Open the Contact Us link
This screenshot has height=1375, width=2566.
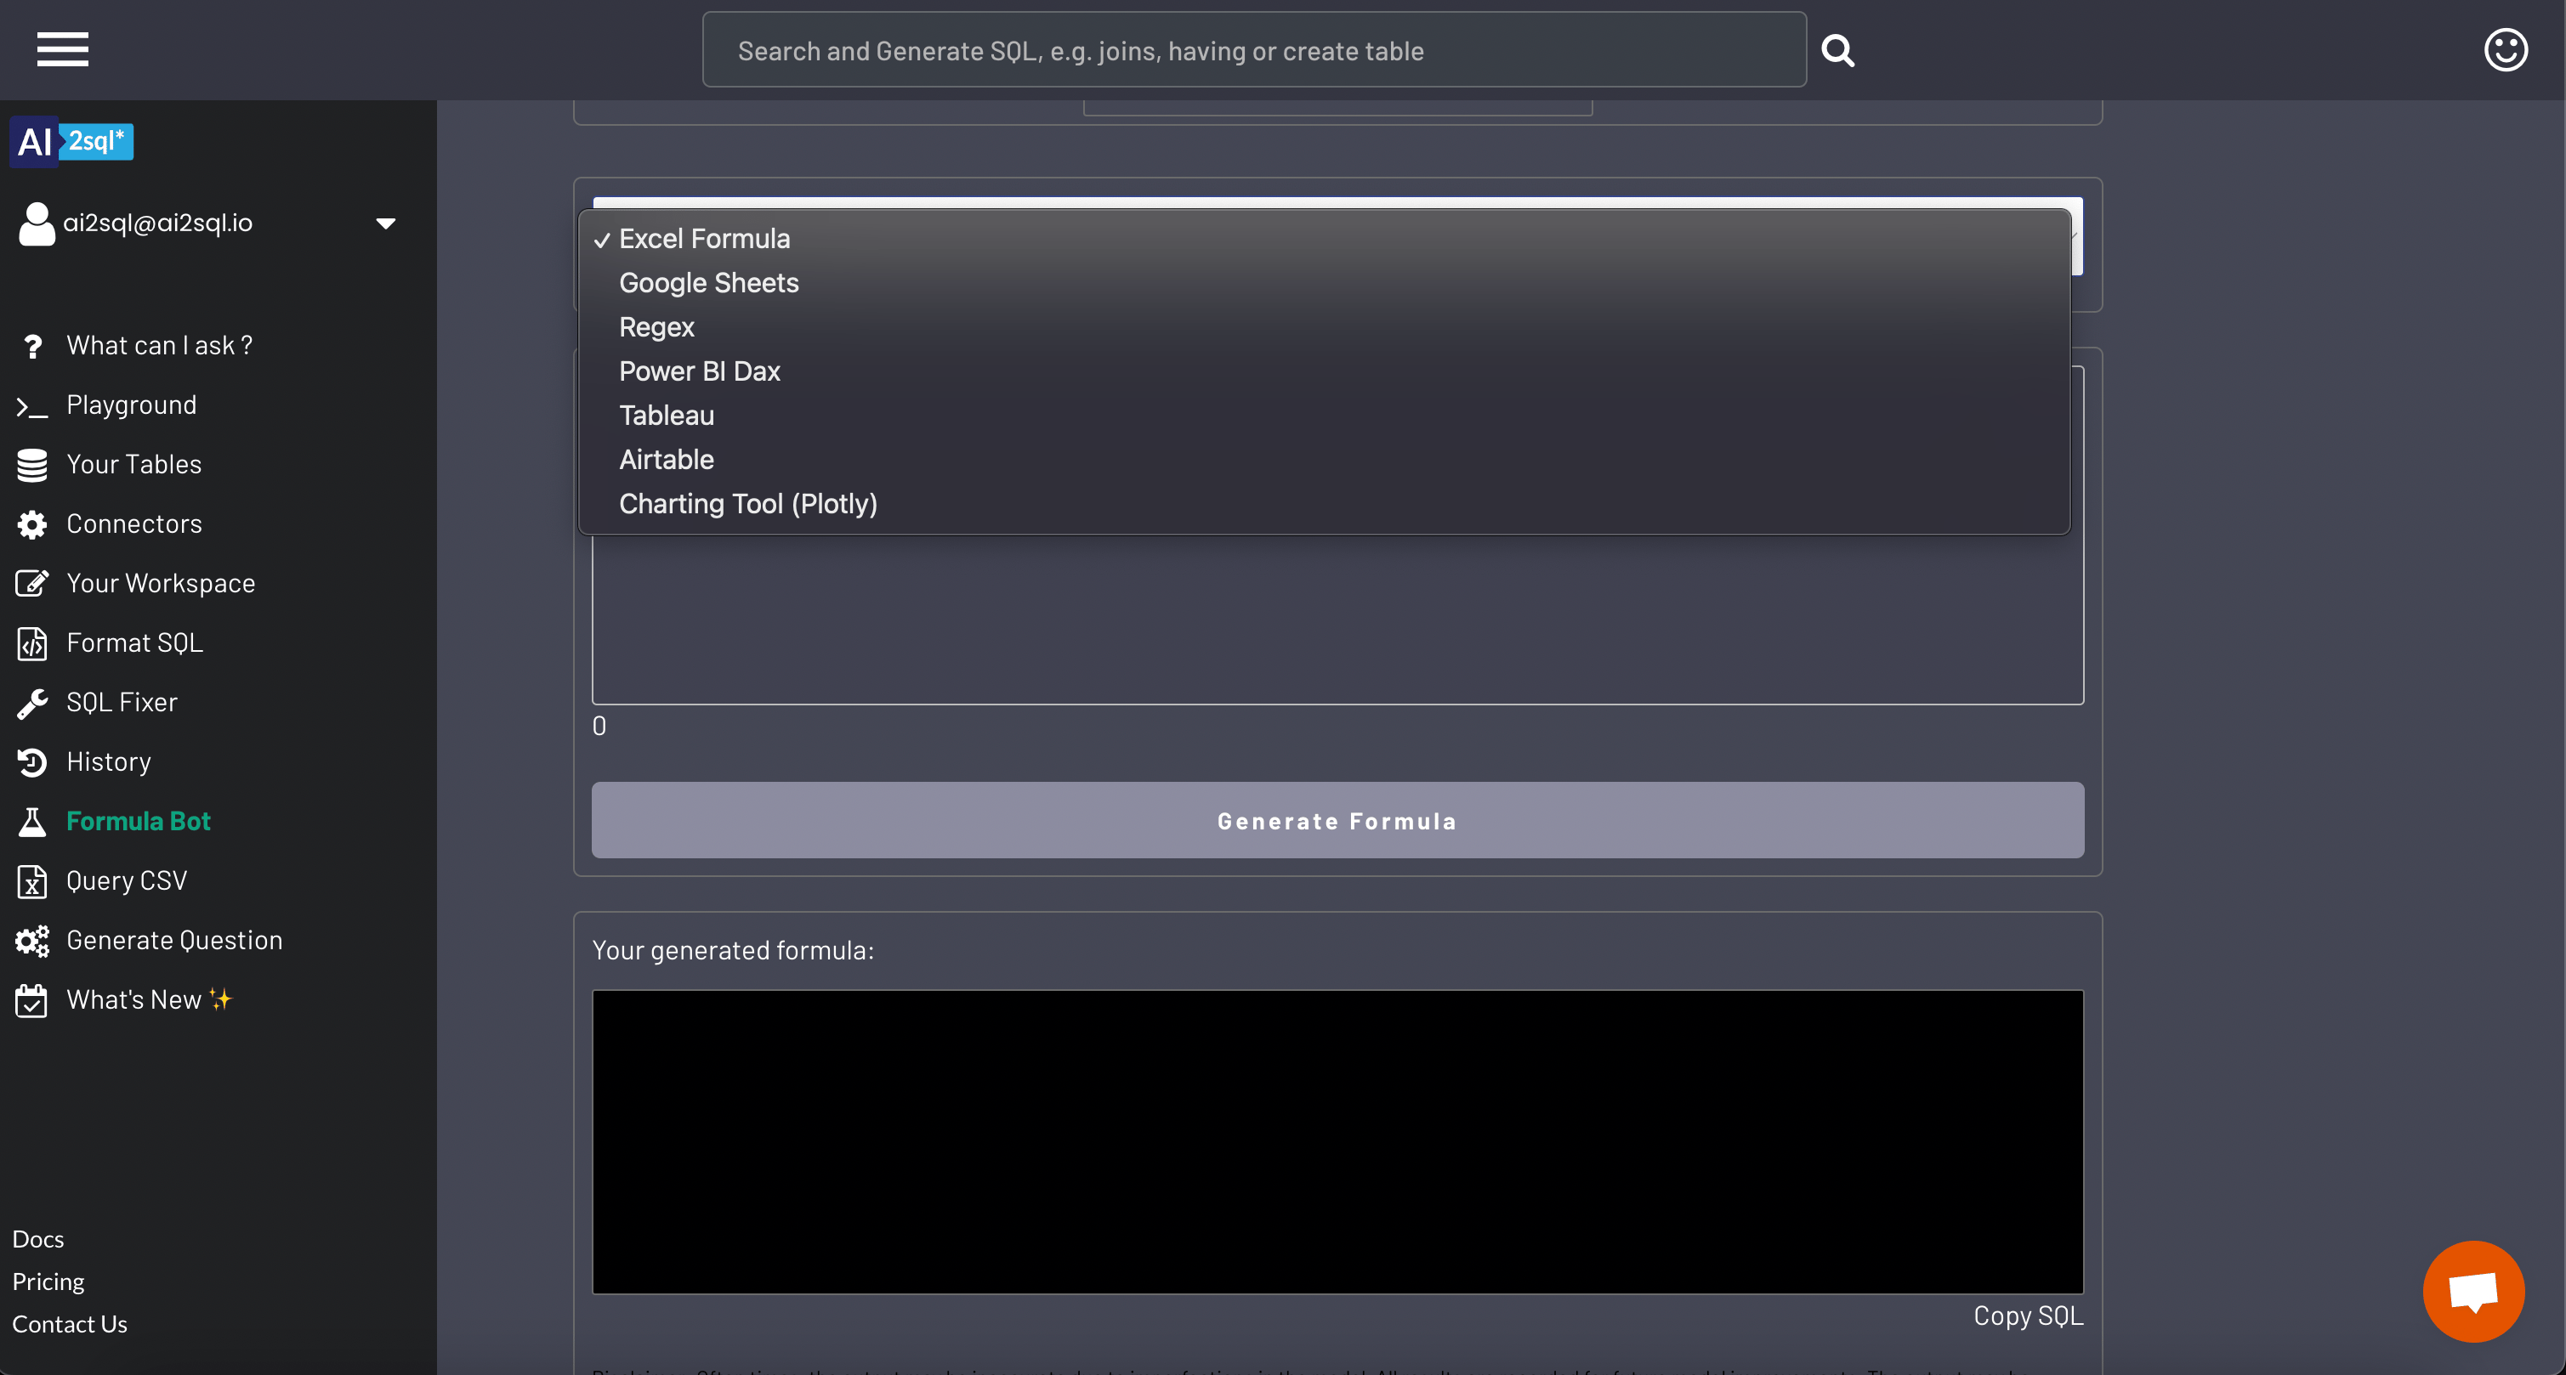70,1325
